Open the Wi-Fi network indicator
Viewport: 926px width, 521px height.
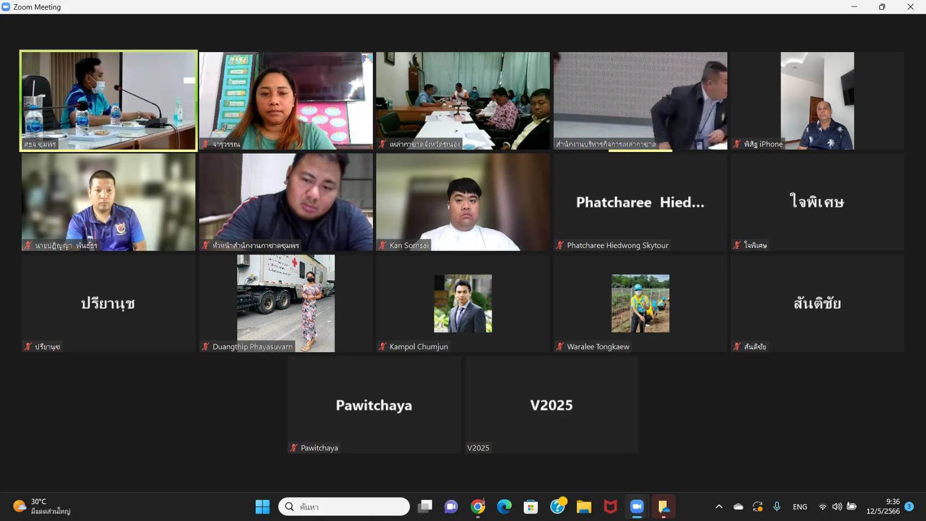(822, 506)
